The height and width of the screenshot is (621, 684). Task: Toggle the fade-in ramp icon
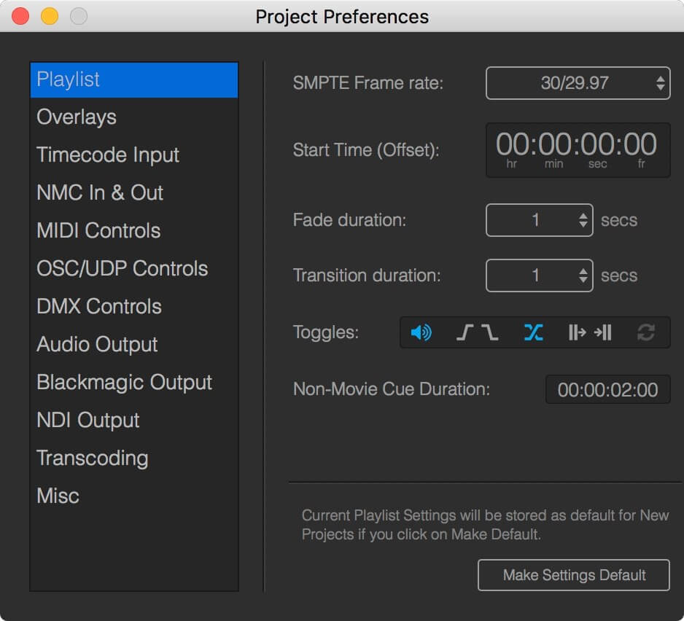click(465, 333)
